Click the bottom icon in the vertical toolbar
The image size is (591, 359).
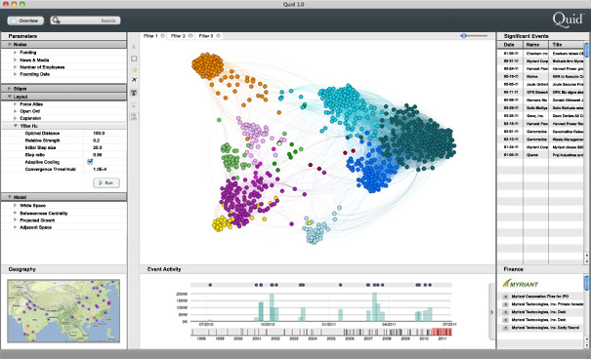click(x=134, y=116)
